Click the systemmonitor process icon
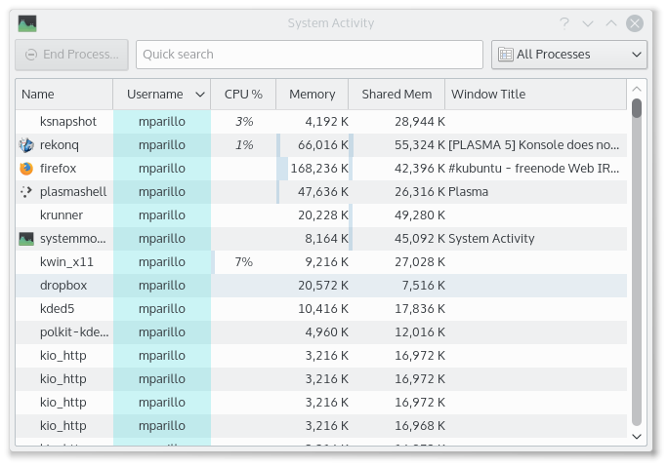 (26, 239)
